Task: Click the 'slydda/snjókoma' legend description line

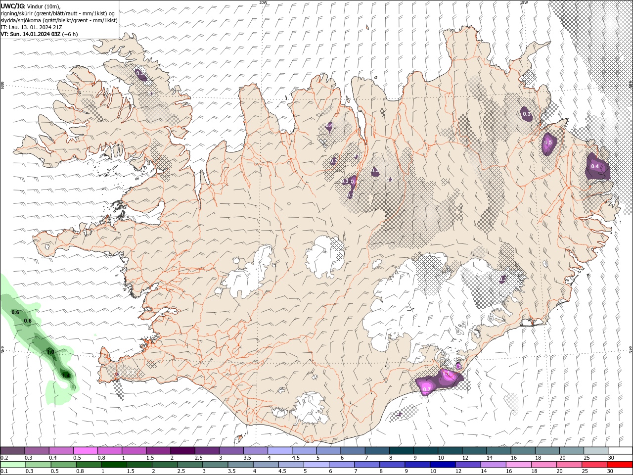Action: tap(59, 20)
